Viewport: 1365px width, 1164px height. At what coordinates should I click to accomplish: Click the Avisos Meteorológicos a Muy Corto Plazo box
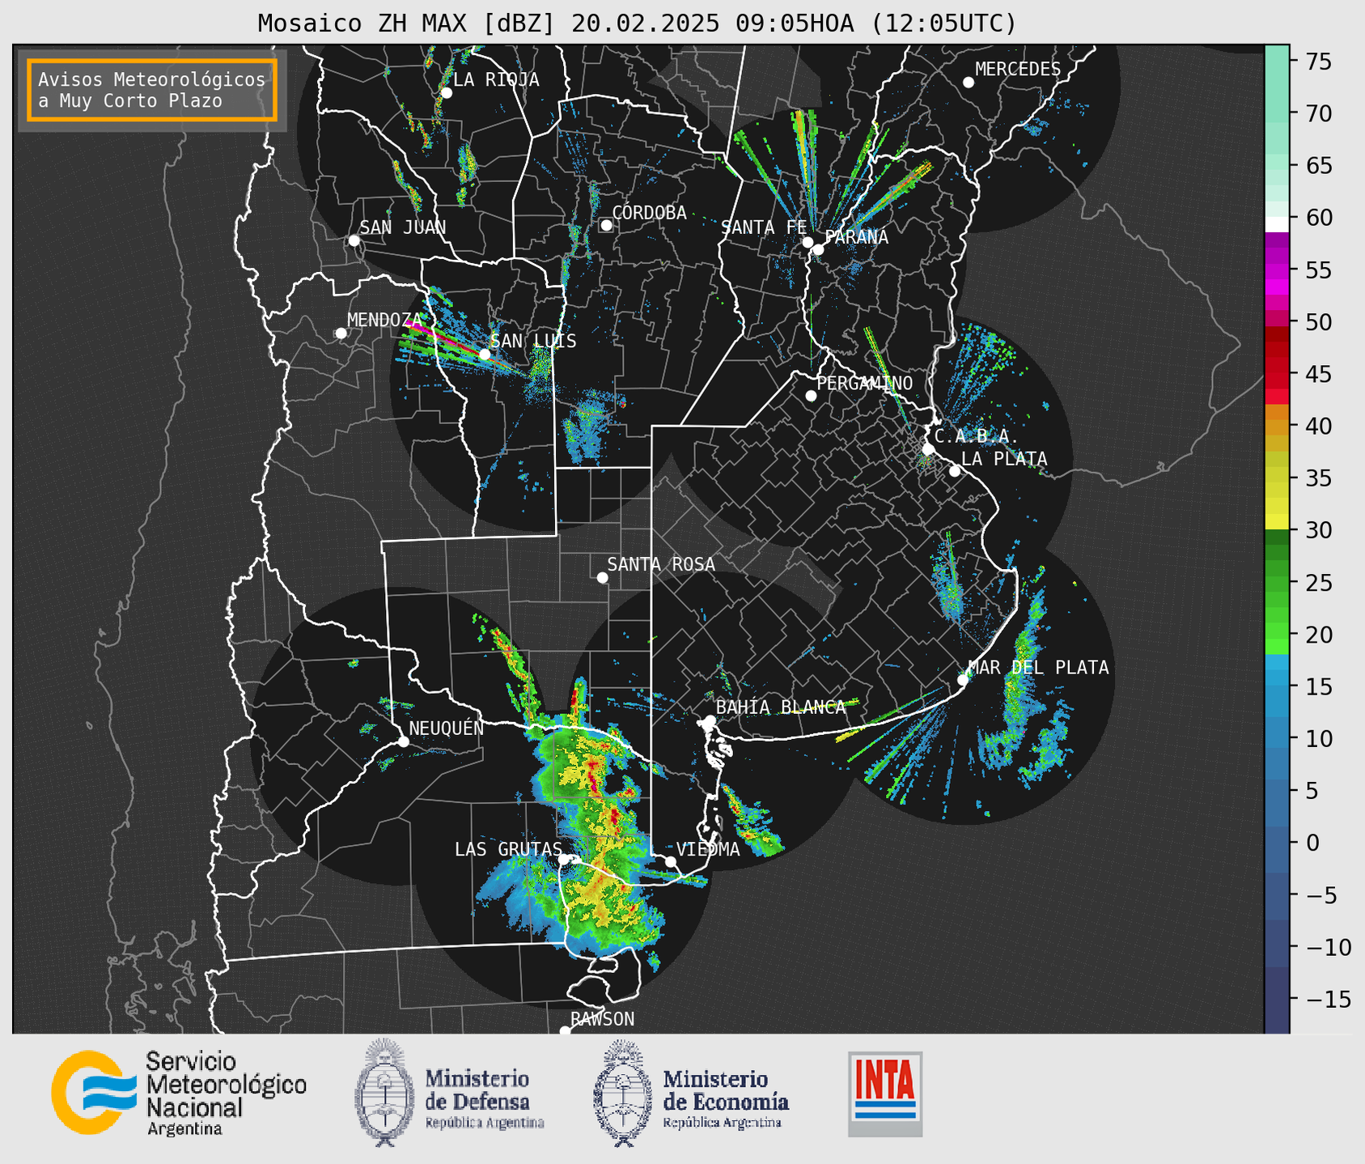[152, 90]
